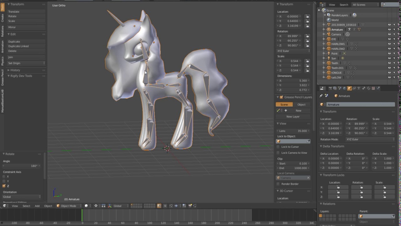Viewport: 401px width, 226px height.
Task: Enable the Lock Camera to View checkbox
Action: click(278, 153)
